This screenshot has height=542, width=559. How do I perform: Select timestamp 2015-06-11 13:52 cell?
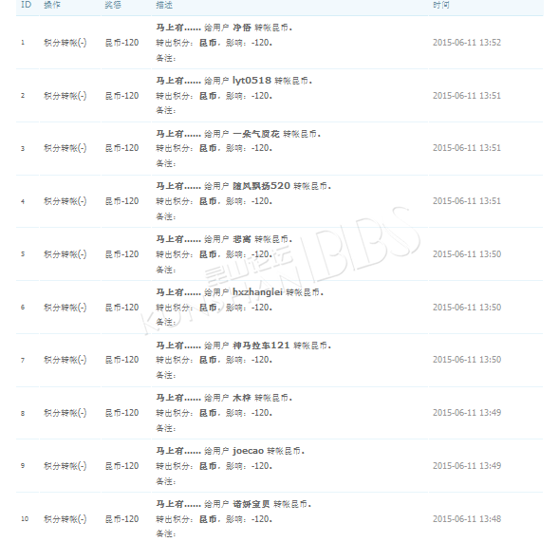(467, 43)
